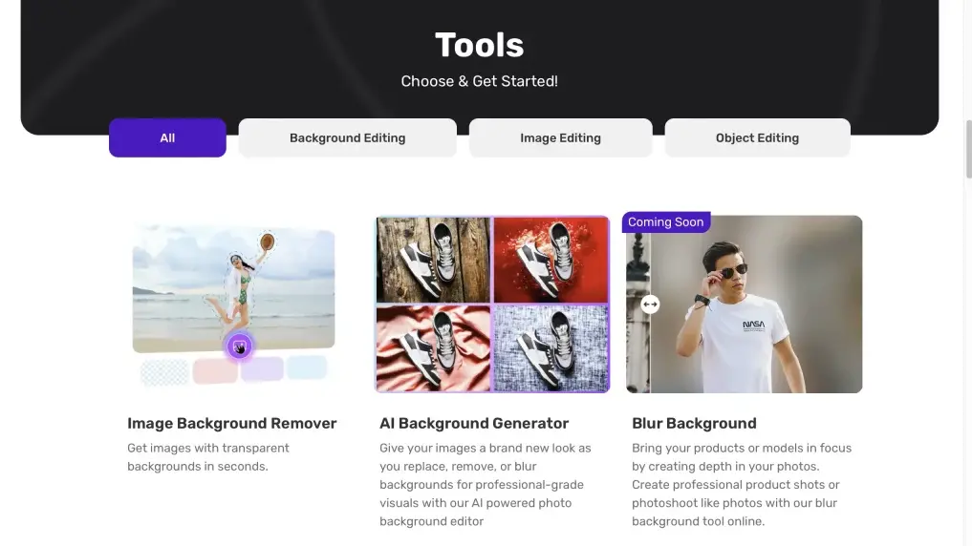This screenshot has height=546, width=972.
Task: Choose the sneaker on pink satin thumbnail
Action: [434, 347]
